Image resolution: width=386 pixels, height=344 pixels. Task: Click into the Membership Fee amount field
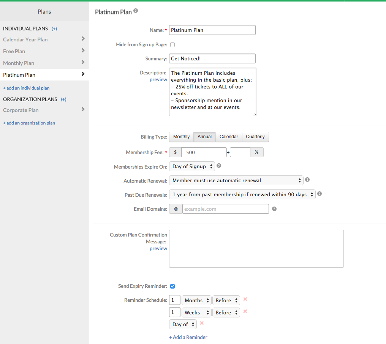[x=204, y=152]
